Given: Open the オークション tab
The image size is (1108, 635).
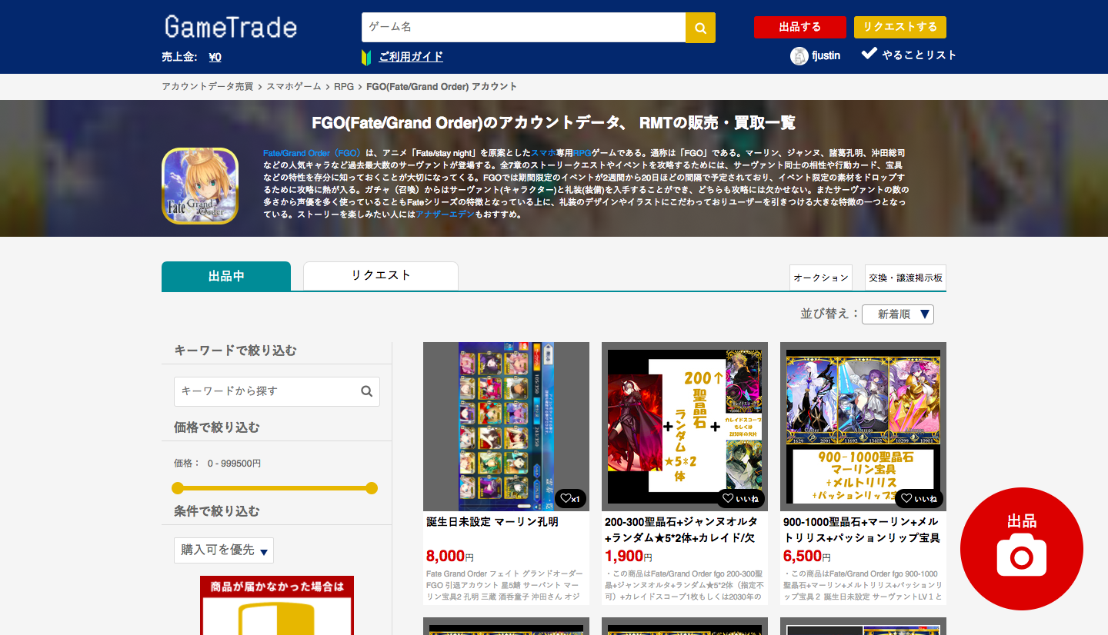Looking at the screenshot, I should click(x=820, y=278).
